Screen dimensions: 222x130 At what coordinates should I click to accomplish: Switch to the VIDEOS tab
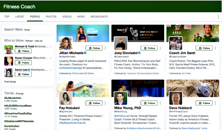(x=67, y=17)
